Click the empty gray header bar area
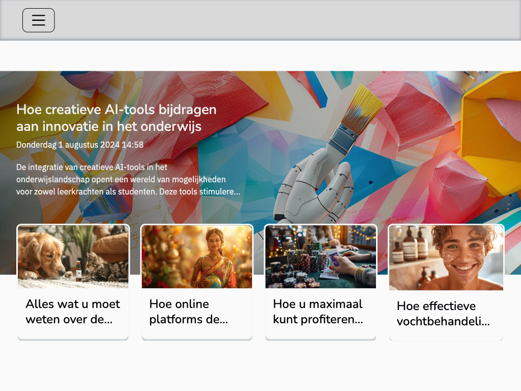521x391 pixels. coord(285,20)
